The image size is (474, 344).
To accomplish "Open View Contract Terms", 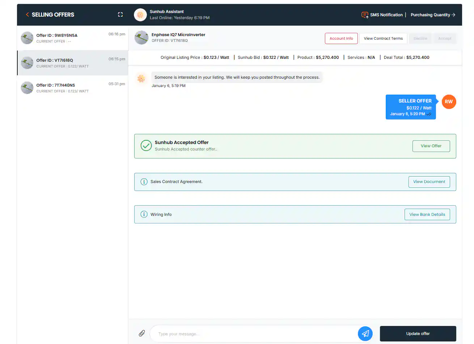I will [x=383, y=38].
